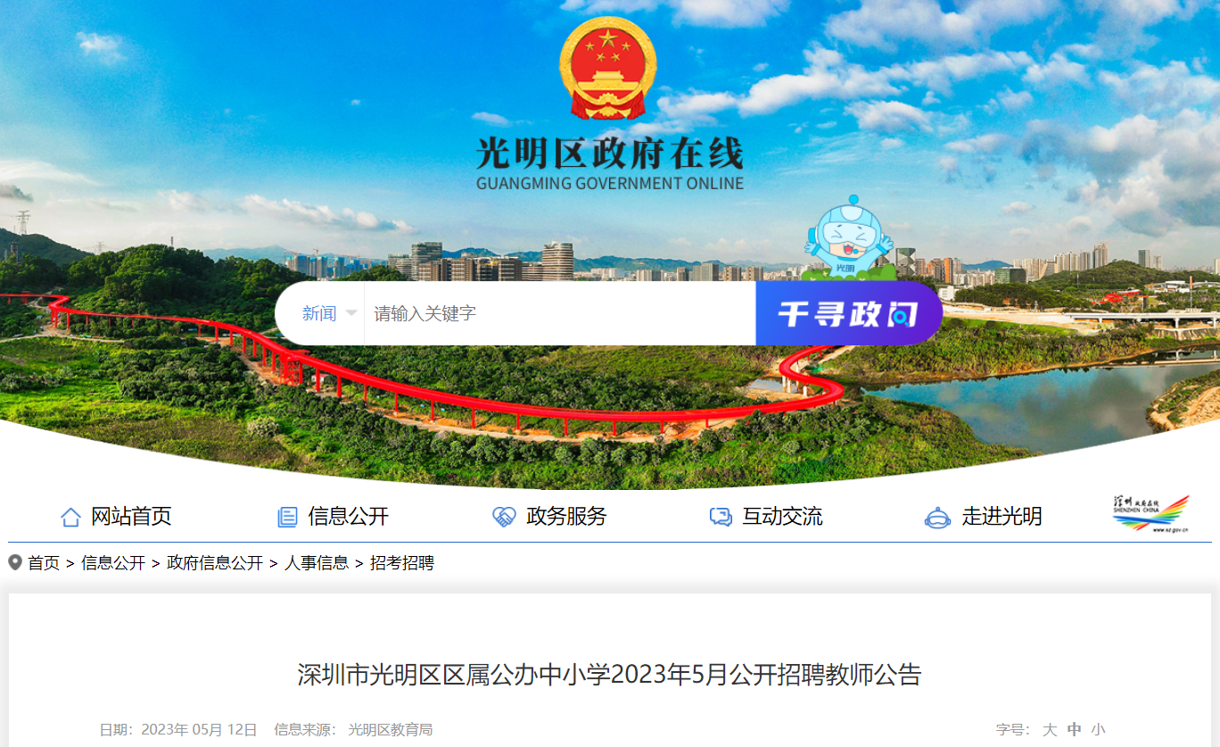The height and width of the screenshot is (747, 1220).
Task: Open the 政务服务 menu
Action: click(566, 517)
